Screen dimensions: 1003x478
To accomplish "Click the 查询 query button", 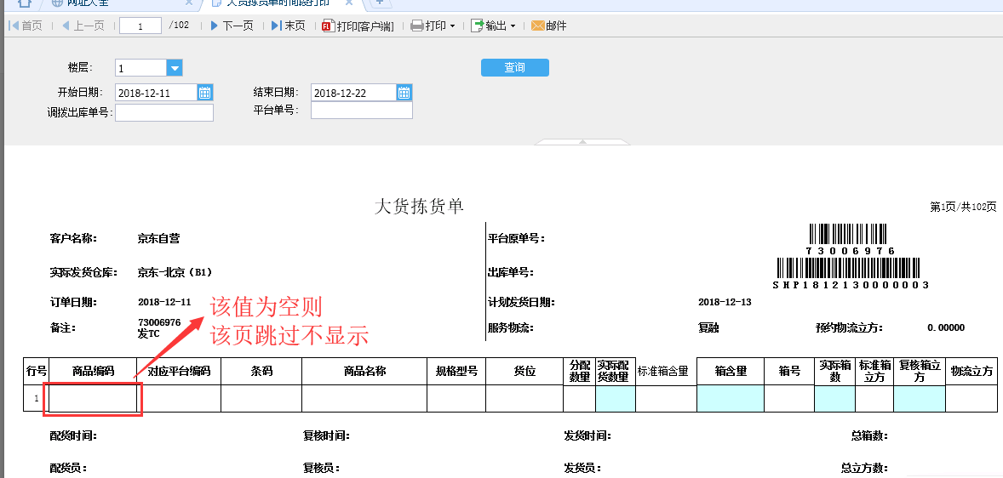I will [514, 68].
